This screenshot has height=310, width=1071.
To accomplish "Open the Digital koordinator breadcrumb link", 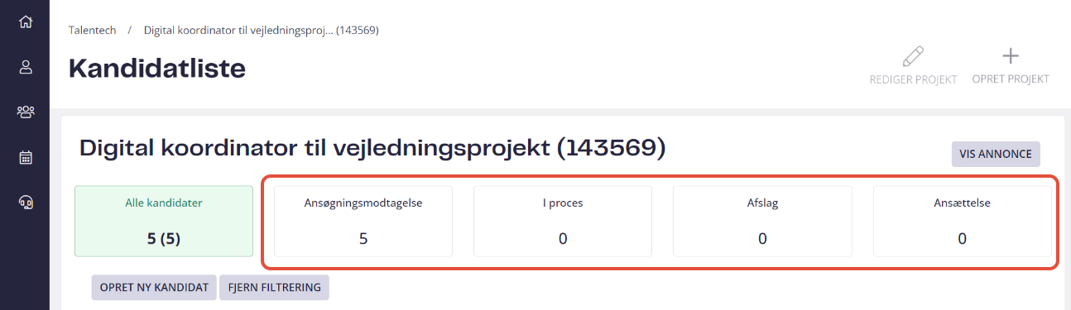I will (262, 30).
